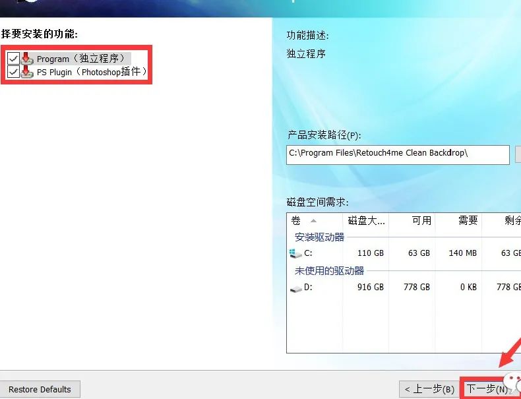Click the C: drive Windows icon
Viewport: 521px width, 399px height.
coord(295,253)
